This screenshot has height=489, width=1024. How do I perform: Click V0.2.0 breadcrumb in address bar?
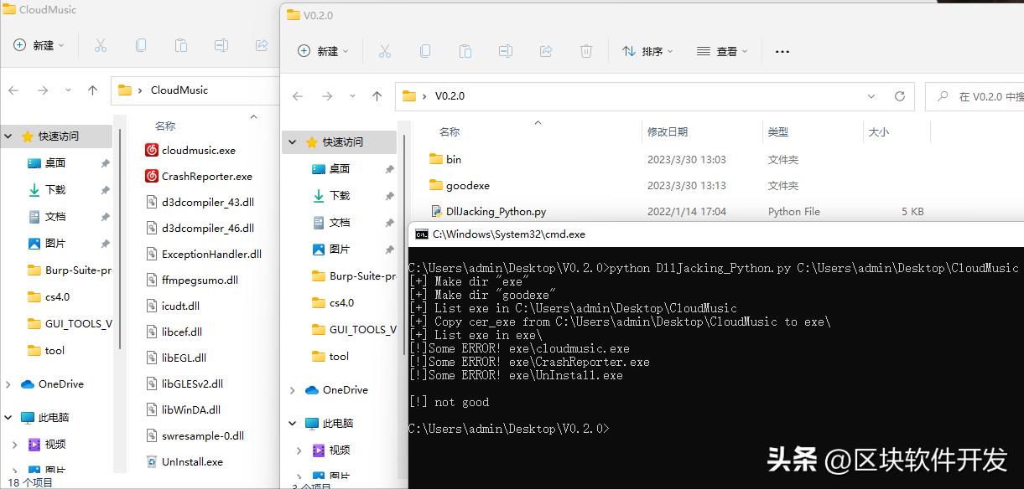coord(449,96)
